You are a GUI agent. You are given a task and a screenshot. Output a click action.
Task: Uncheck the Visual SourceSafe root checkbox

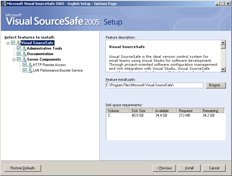click(x=13, y=43)
